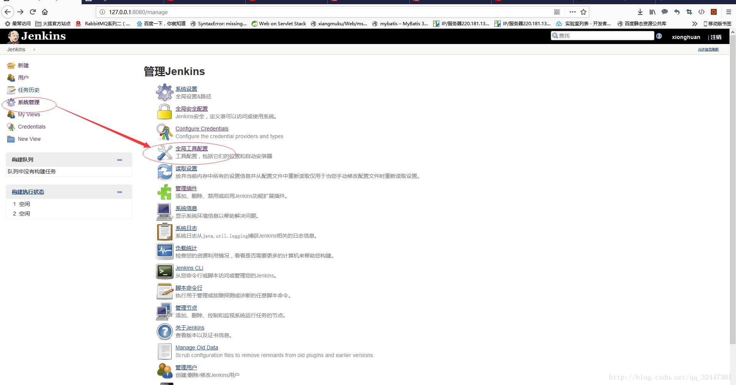Click the Manage Old Data document icon
736x385 pixels.
point(165,351)
